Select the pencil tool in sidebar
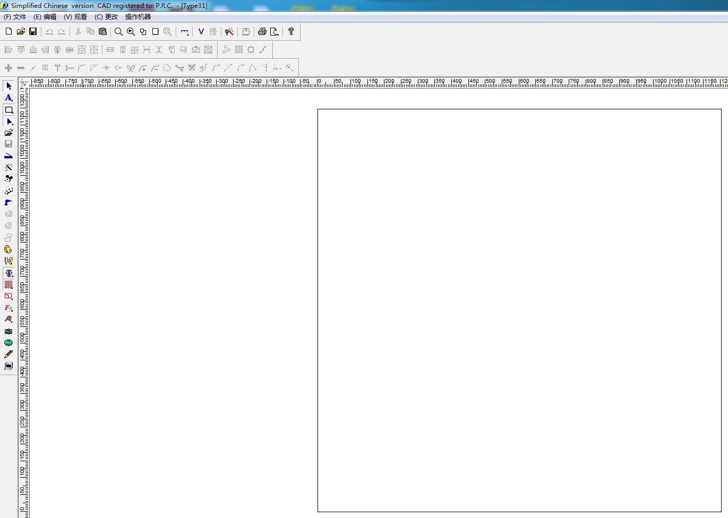The width and height of the screenshot is (728, 518). pyautogui.click(x=8, y=355)
